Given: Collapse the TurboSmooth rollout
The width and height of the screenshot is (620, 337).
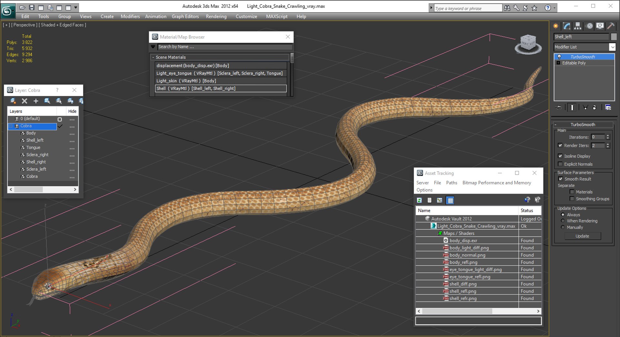Looking at the screenshot, I should [x=555, y=125].
